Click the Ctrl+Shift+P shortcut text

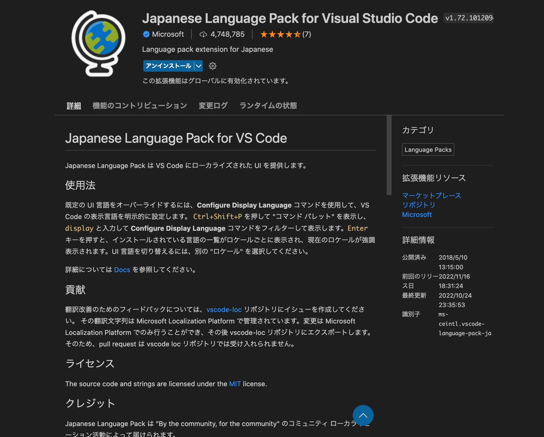[x=218, y=217]
